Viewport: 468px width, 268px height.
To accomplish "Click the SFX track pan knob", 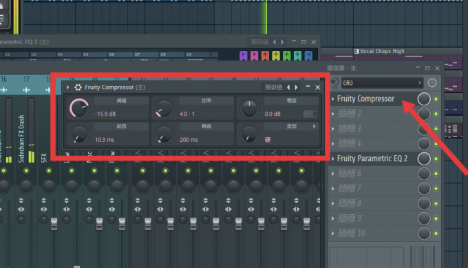I will point(49,186).
